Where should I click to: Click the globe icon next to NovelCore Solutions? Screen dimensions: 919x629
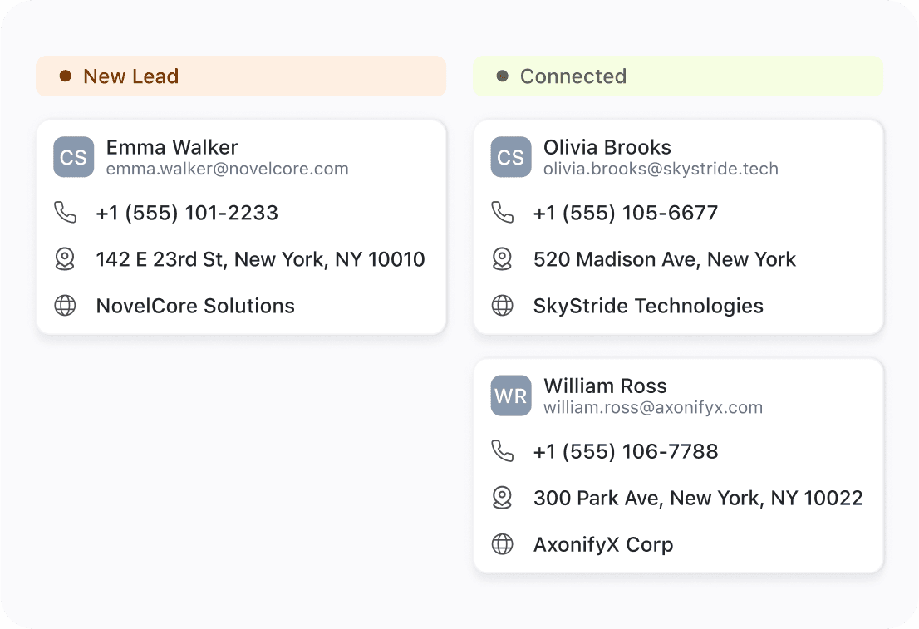tap(65, 306)
